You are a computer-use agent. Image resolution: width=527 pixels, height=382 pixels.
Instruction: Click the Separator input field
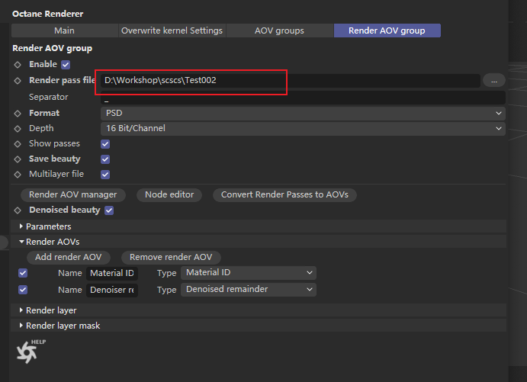point(303,98)
